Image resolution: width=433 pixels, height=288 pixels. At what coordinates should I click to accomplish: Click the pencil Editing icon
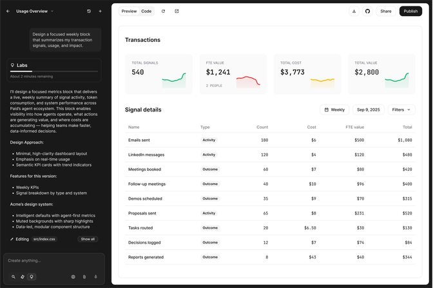12,239
